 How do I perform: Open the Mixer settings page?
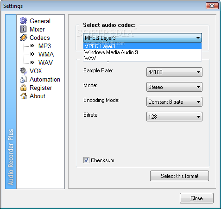pos(37,29)
